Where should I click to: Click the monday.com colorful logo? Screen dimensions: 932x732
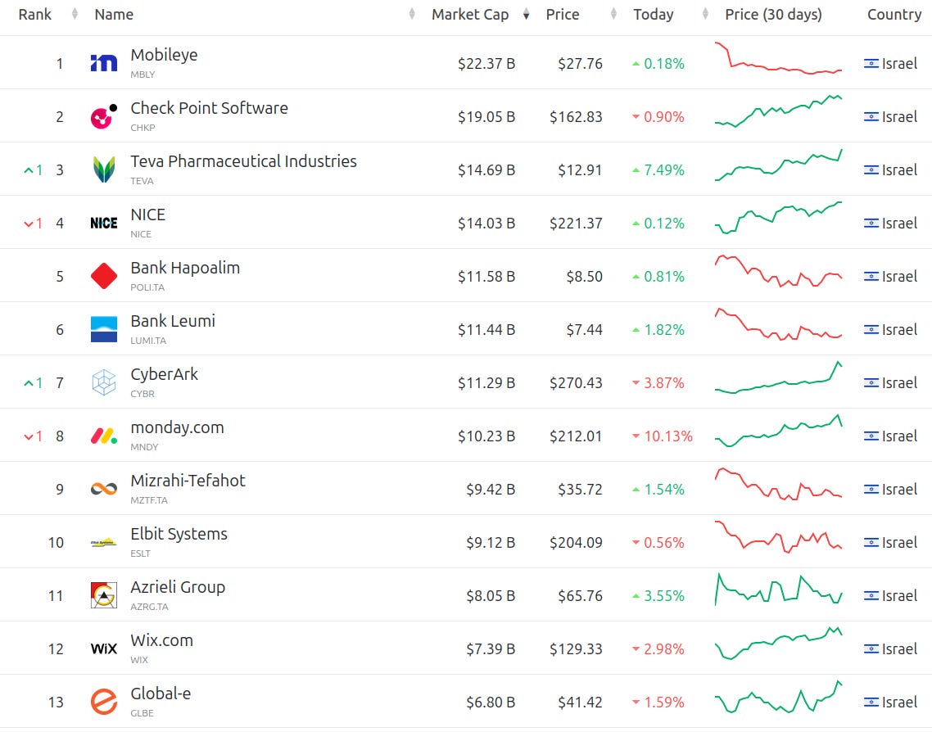click(103, 436)
